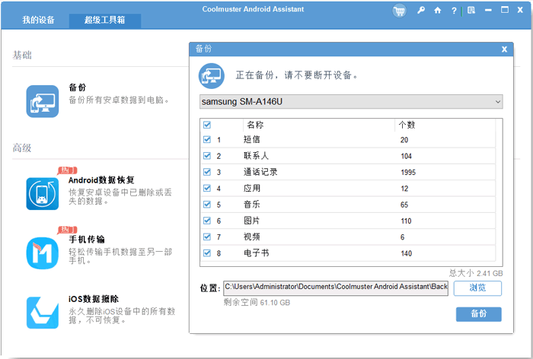Toggle the select-all checkbox in table header
533x359 pixels.
click(207, 125)
